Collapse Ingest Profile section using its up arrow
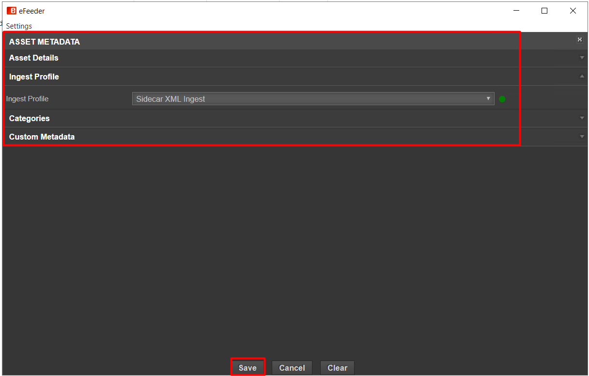Image resolution: width=589 pixels, height=376 pixels. [x=582, y=77]
